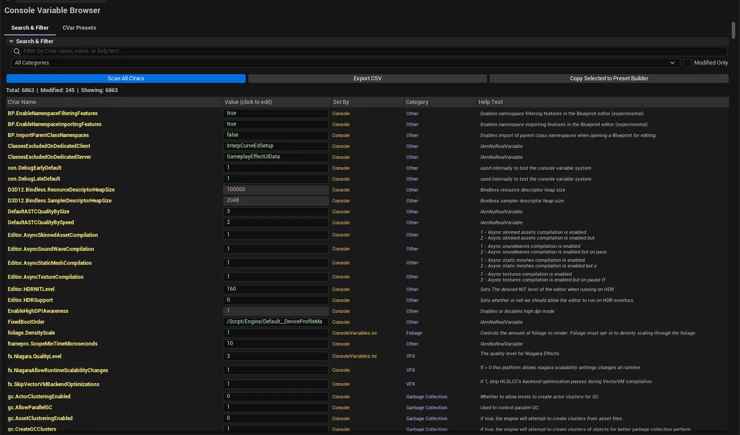
Task: Select the con.DebugEarlyDefault CVar name
Action: 34,168
